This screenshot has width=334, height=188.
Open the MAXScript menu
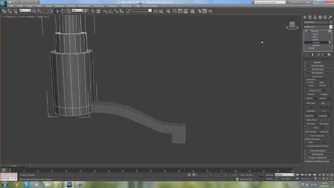tap(126, 6)
